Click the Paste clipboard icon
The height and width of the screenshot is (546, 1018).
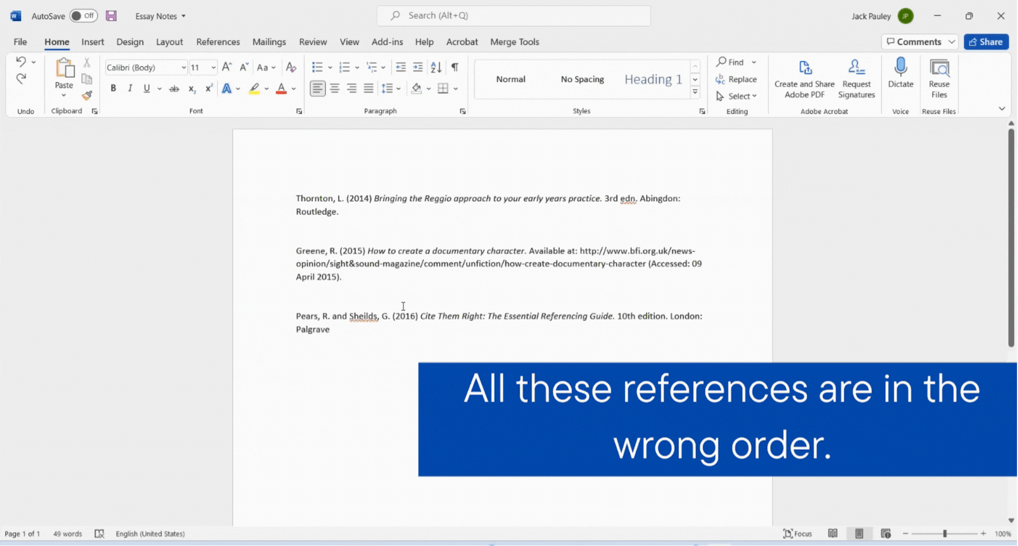64,68
